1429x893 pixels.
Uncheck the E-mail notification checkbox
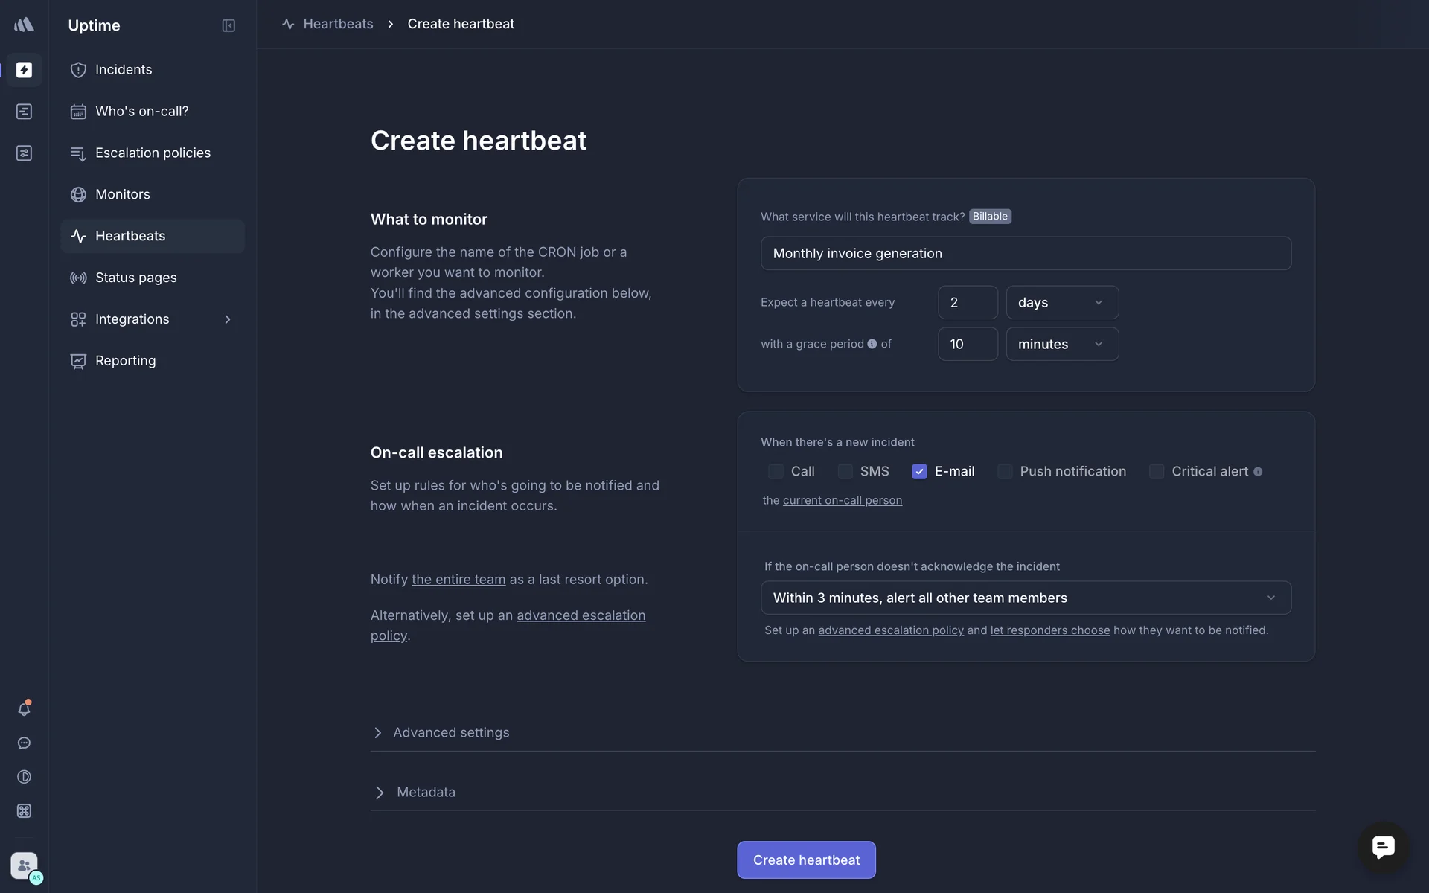[919, 472]
